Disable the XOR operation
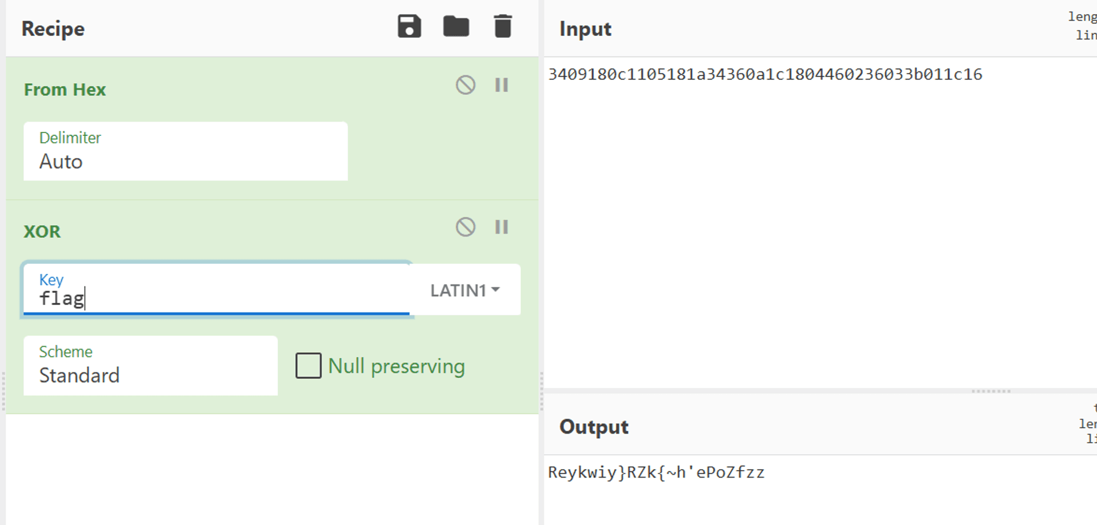The image size is (1097, 525). (x=466, y=227)
